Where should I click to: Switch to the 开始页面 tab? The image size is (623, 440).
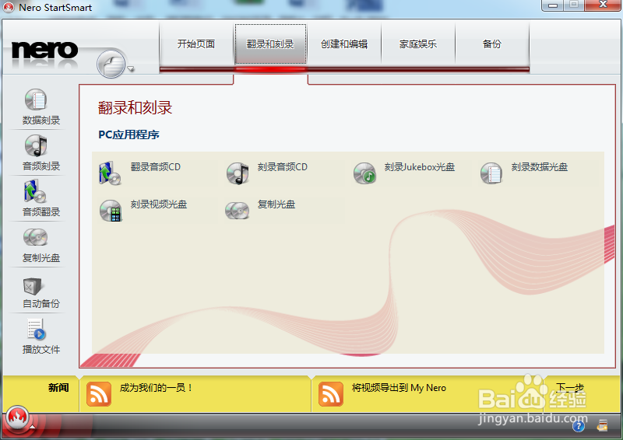[196, 44]
